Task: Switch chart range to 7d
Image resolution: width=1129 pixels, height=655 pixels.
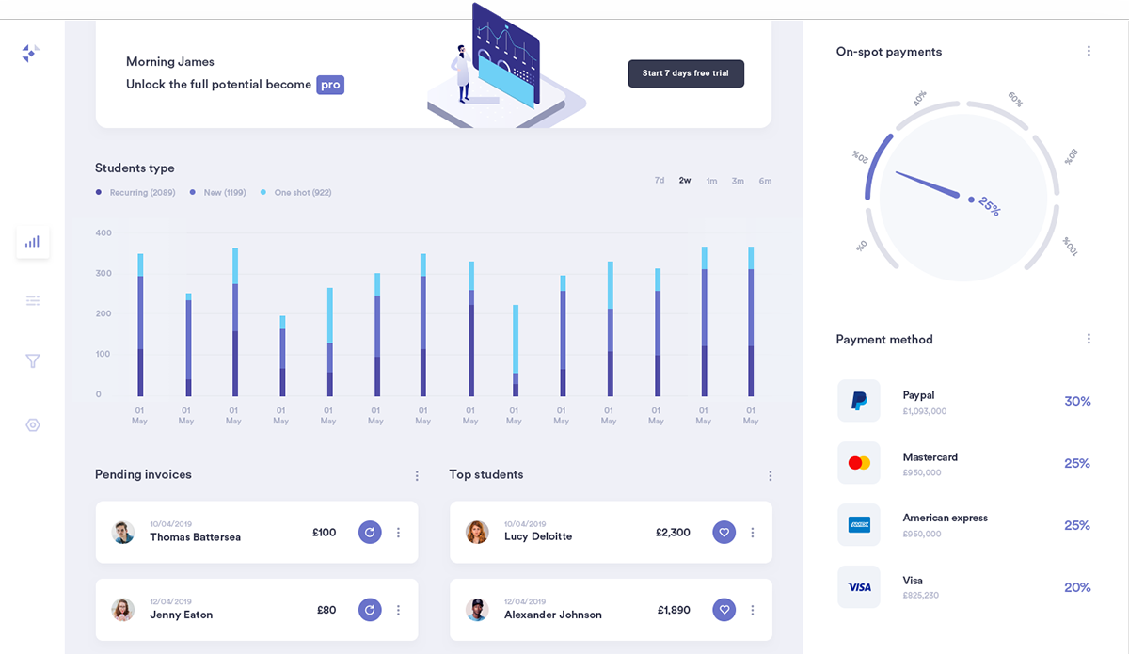Action: point(660,181)
